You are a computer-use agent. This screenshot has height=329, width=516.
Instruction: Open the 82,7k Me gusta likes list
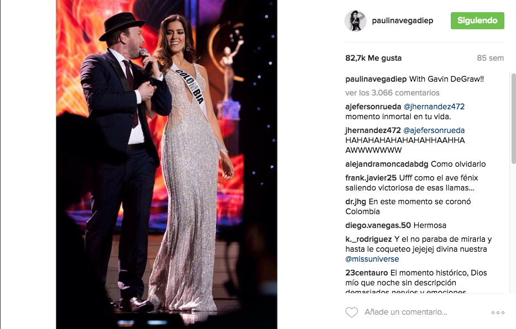pos(373,58)
